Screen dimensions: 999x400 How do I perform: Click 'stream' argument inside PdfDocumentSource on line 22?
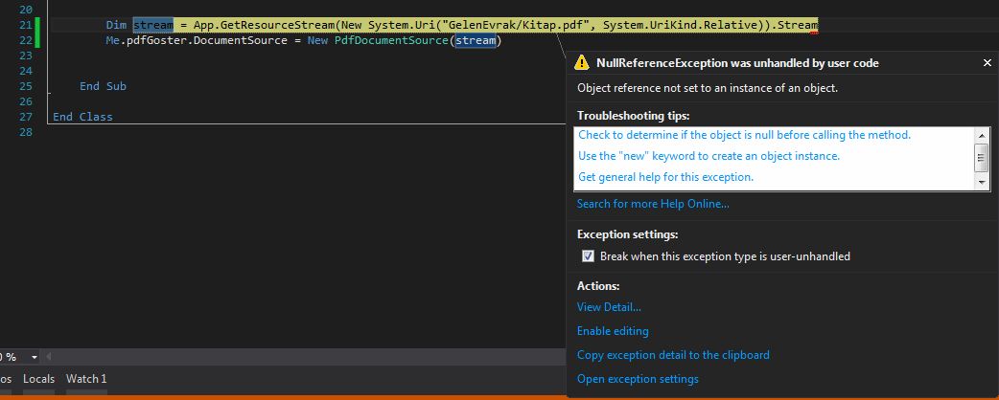point(476,41)
